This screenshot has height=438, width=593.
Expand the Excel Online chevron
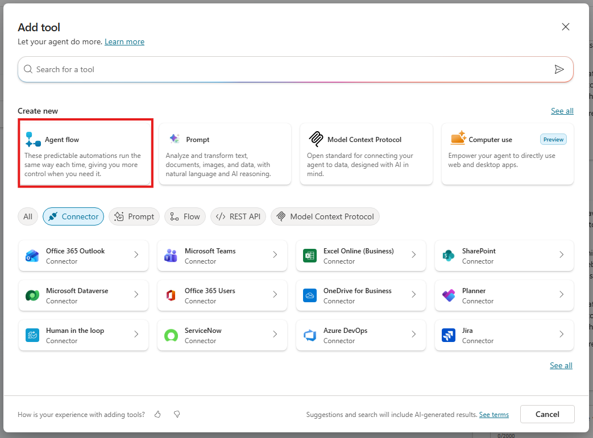coord(414,255)
